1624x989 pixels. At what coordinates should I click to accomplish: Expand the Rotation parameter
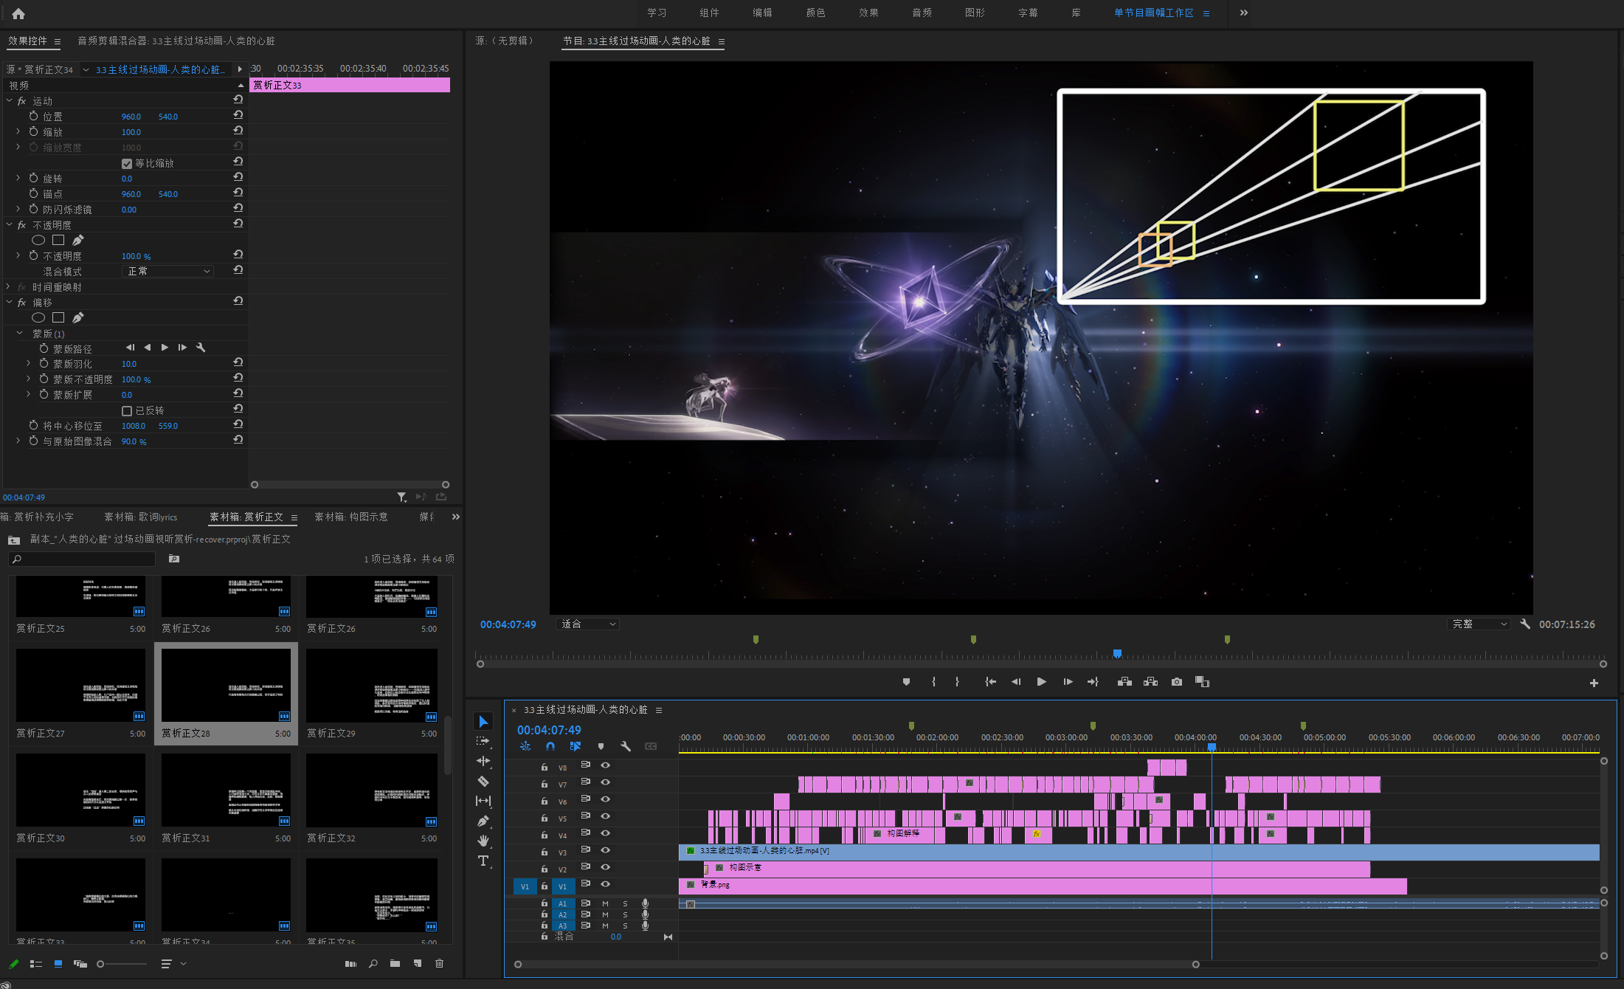pyautogui.click(x=18, y=178)
